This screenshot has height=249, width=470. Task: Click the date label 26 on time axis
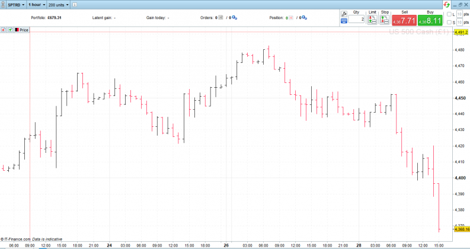[226, 245]
